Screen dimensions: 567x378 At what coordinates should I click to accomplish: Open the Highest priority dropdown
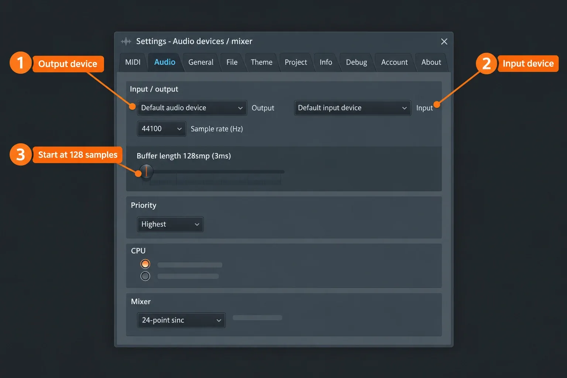pyautogui.click(x=170, y=224)
